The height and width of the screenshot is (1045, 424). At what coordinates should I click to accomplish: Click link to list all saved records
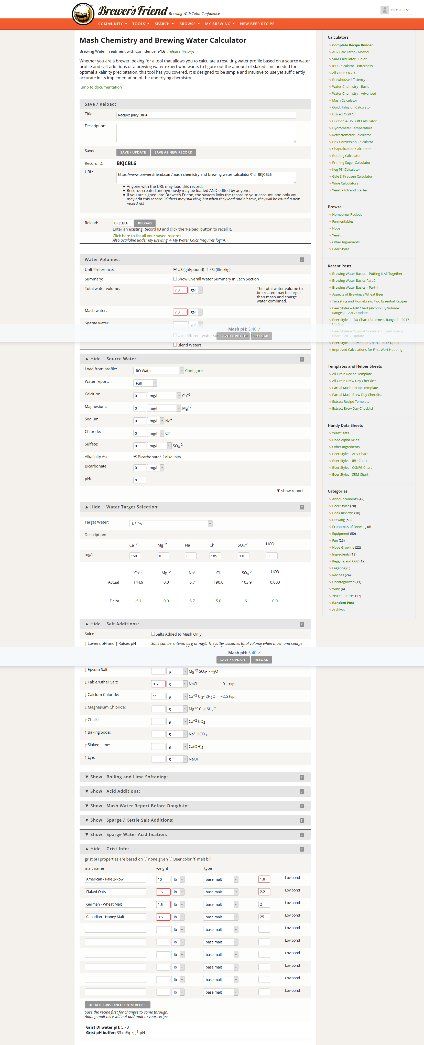(147, 236)
